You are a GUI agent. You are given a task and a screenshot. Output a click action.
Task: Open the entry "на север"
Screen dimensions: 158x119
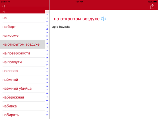(22, 71)
